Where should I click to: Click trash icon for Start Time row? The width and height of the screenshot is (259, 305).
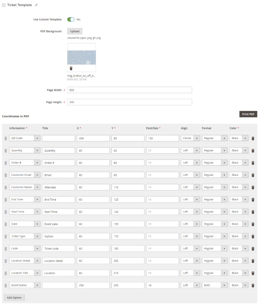click(253, 212)
